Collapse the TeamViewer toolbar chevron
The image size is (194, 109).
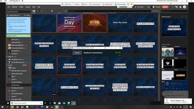[131, 7]
